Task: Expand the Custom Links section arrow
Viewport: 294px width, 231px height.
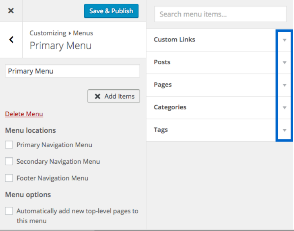Action: point(285,40)
